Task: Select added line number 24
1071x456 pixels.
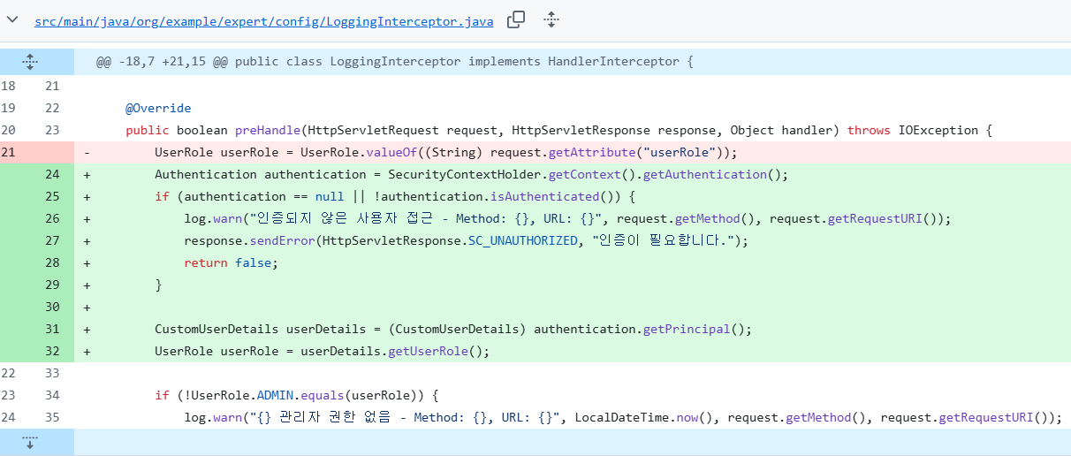Action: click(x=52, y=174)
